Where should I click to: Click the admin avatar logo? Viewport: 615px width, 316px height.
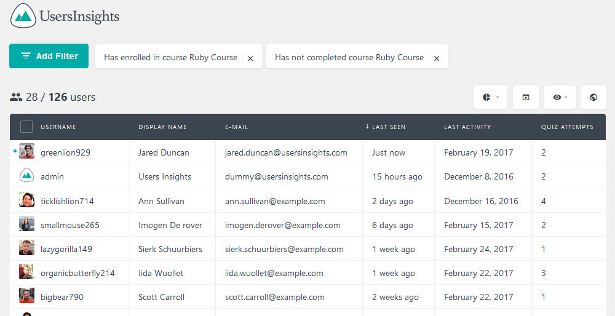(26, 175)
